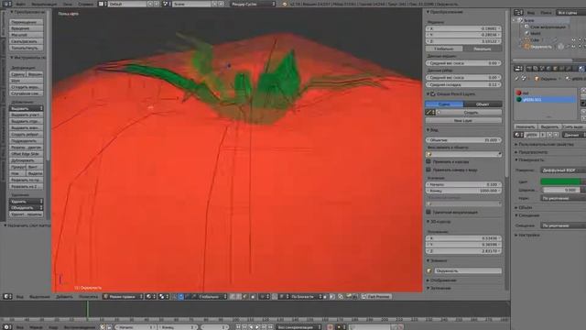Click the Offset Edge Slide button
This screenshot has height=330, width=586.
[26, 154]
